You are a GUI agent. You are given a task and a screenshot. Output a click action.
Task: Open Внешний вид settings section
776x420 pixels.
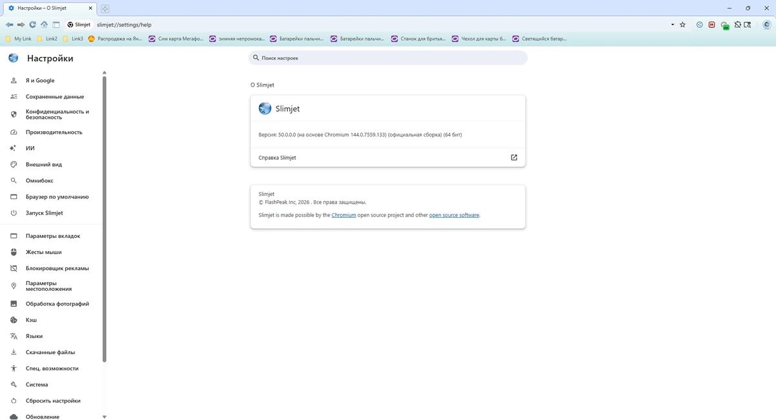[x=52, y=165]
